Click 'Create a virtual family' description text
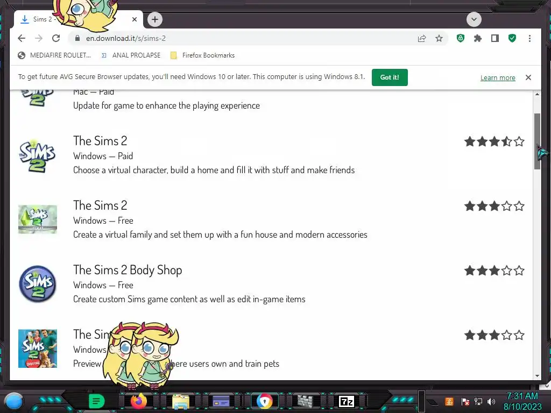Screen dimensions: 551x413 pyautogui.click(x=220, y=234)
